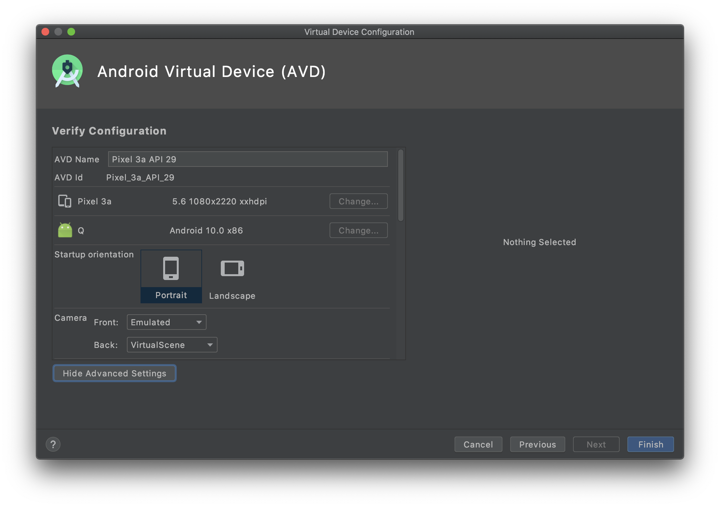Click the green window zoom button
Viewport: 720px width, 507px height.
71,32
